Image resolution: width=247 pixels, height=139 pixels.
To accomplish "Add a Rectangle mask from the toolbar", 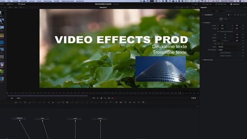I will pos(82,102).
